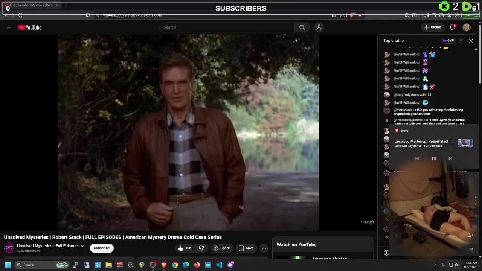Click the magnifier search button

pyautogui.click(x=302, y=27)
